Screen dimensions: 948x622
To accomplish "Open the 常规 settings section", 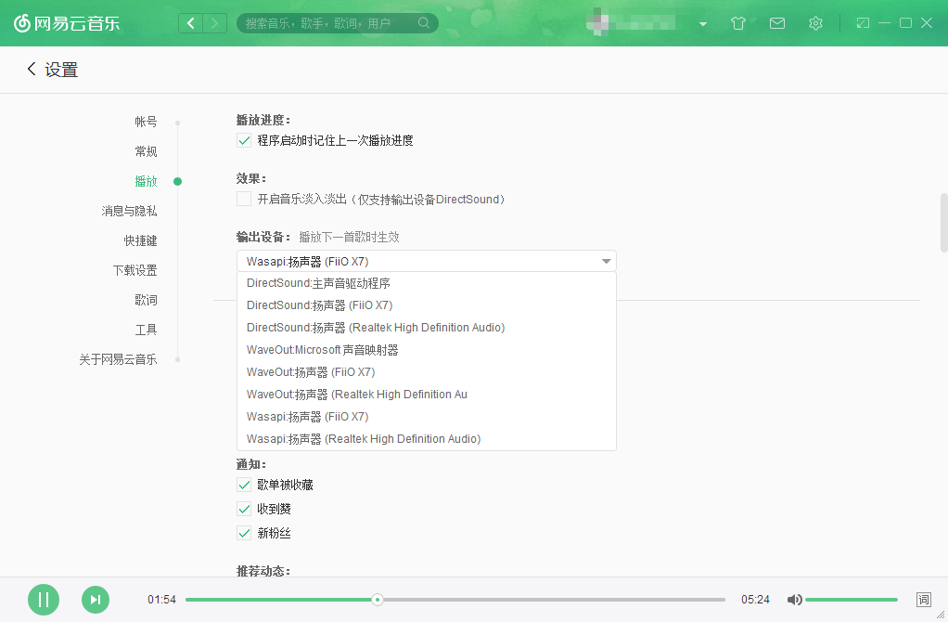I will [x=146, y=151].
